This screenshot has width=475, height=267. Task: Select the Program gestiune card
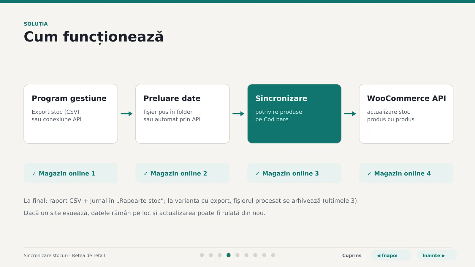(x=71, y=114)
